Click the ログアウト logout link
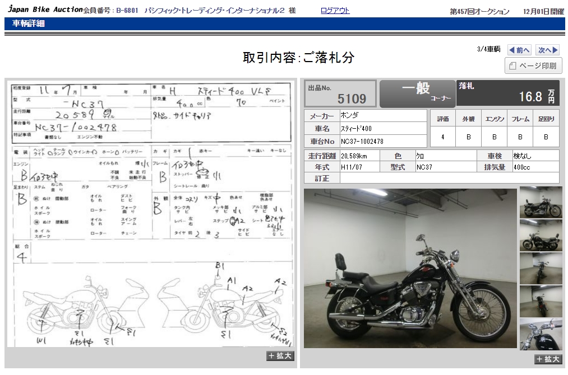The height and width of the screenshot is (375, 568). 335,11
